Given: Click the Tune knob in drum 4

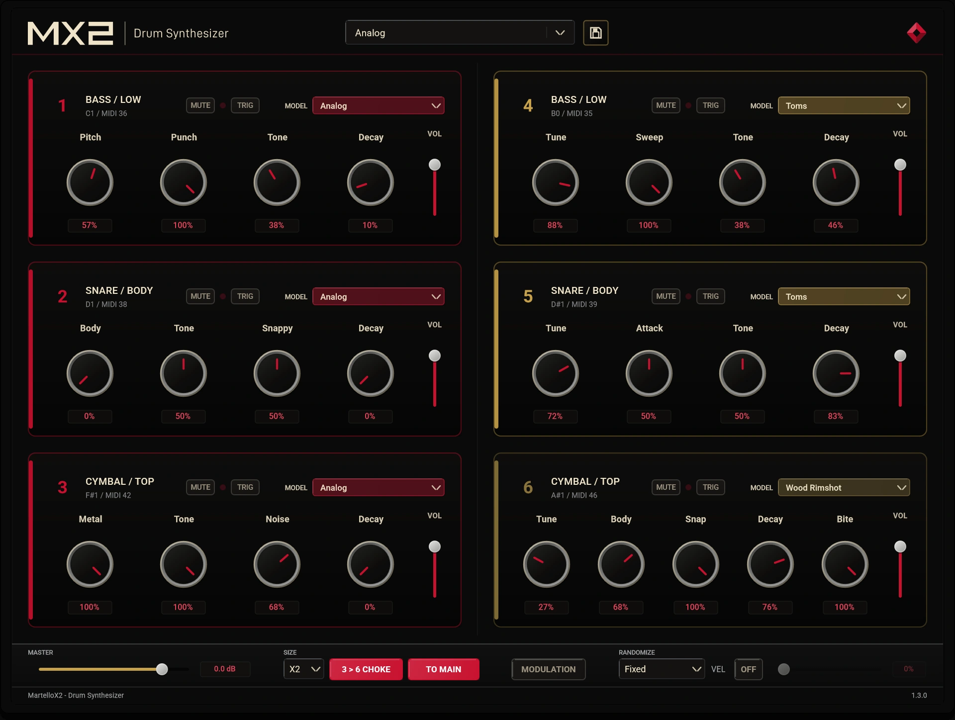Looking at the screenshot, I should point(556,182).
